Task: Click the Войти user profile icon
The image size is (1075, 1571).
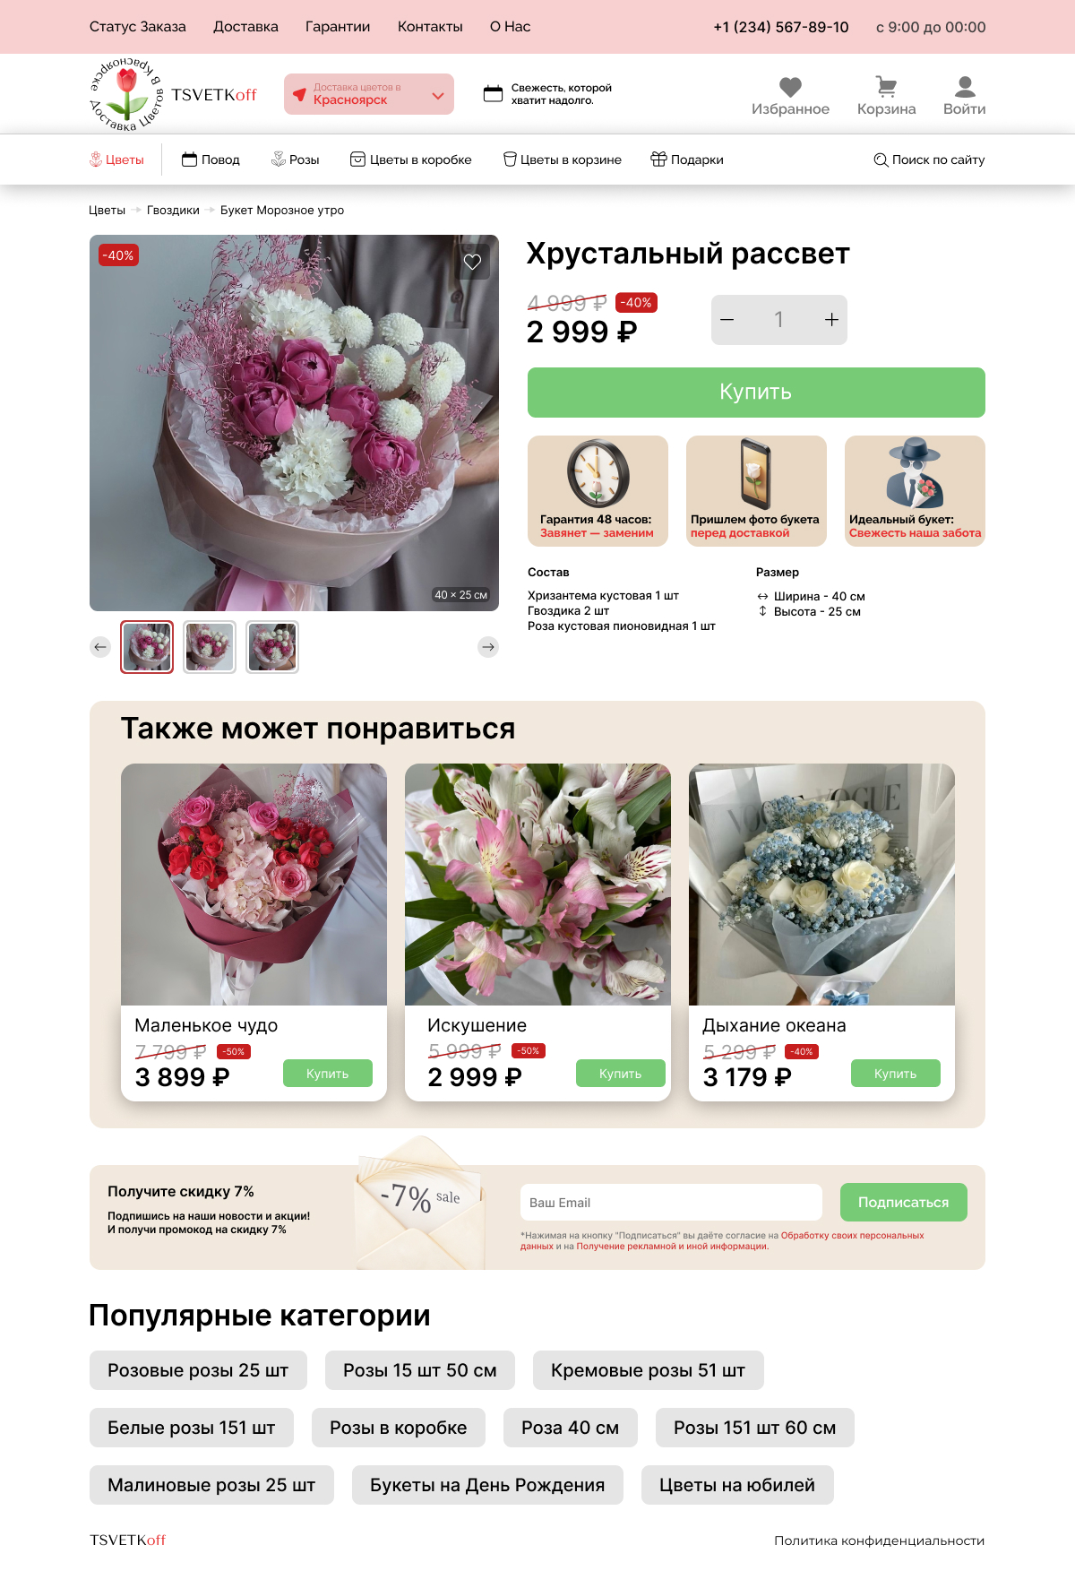Action: point(965,87)
